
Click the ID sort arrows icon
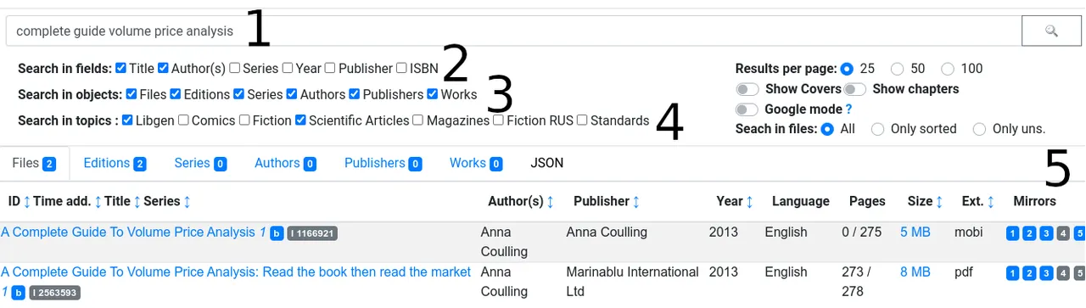coord(27,201)
